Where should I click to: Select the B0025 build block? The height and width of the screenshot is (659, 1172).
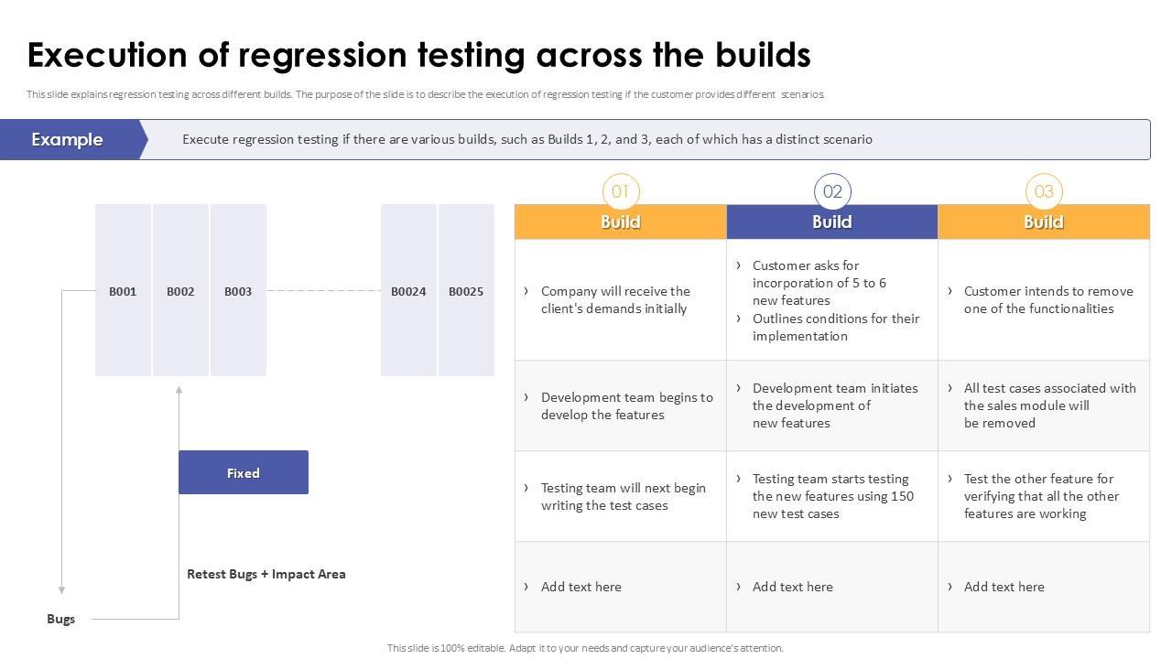(x=466, y=290)
